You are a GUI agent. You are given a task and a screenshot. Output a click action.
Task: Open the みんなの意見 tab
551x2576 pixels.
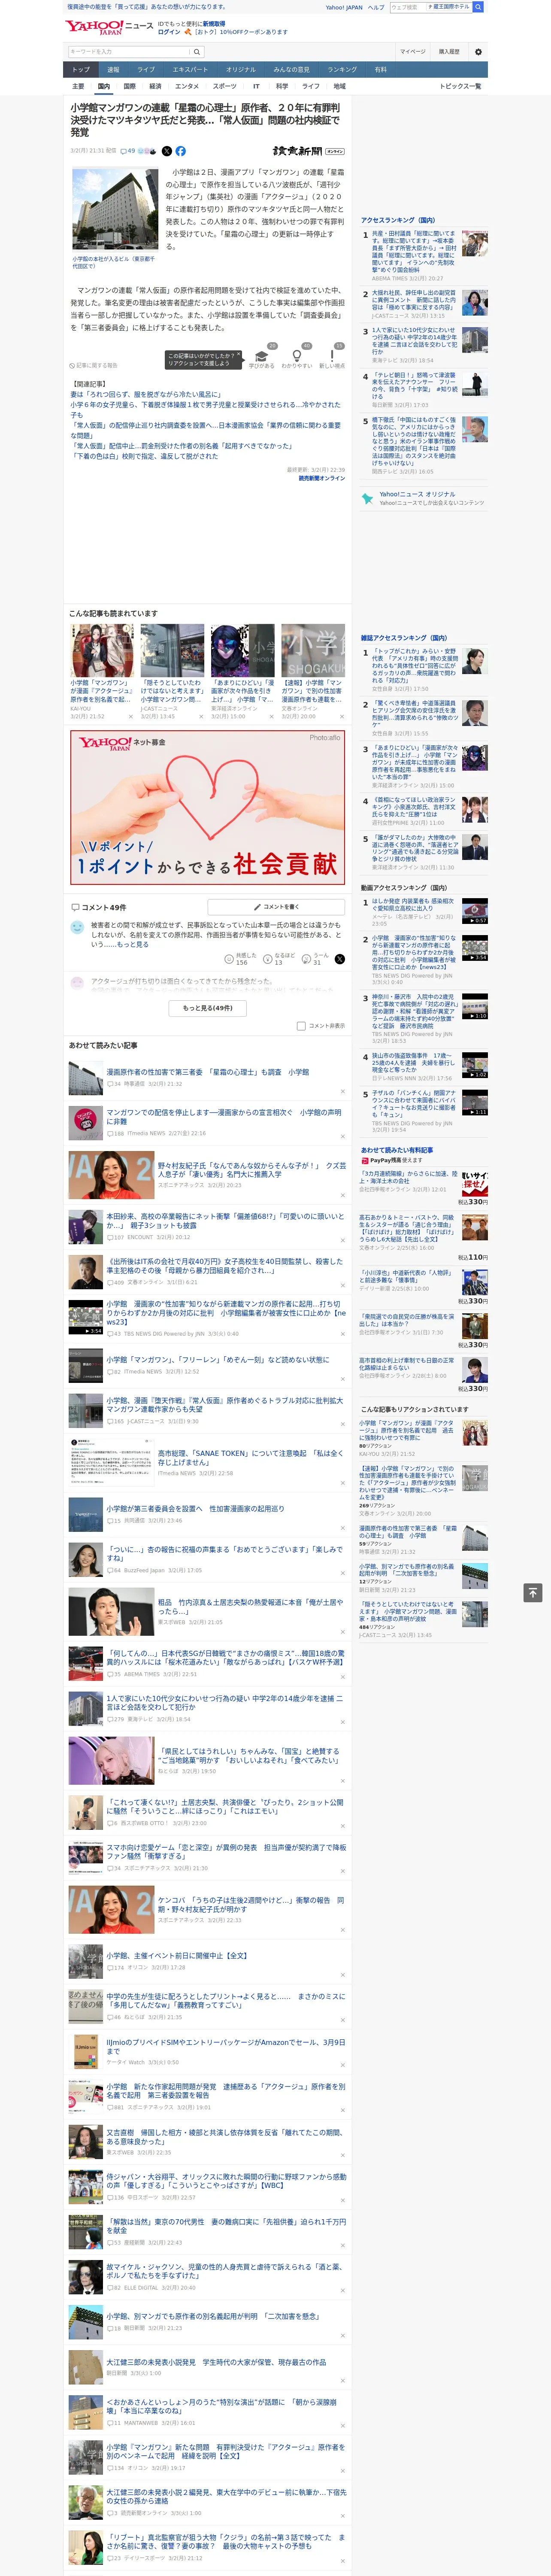[291, 70]
